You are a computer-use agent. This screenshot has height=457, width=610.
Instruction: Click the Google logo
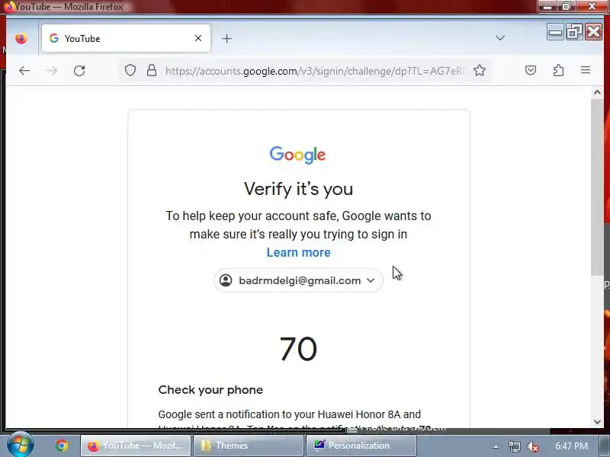point(297,155)
